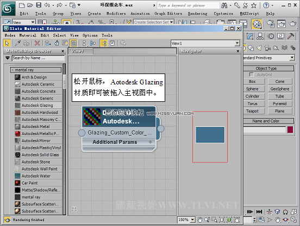Toggle Material/Map Browser panel icon
This screenshot has width=300, height=226.
point(104,43)
